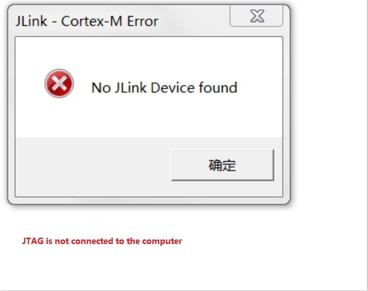Click the word 'found' in error message

click(218, 88)
